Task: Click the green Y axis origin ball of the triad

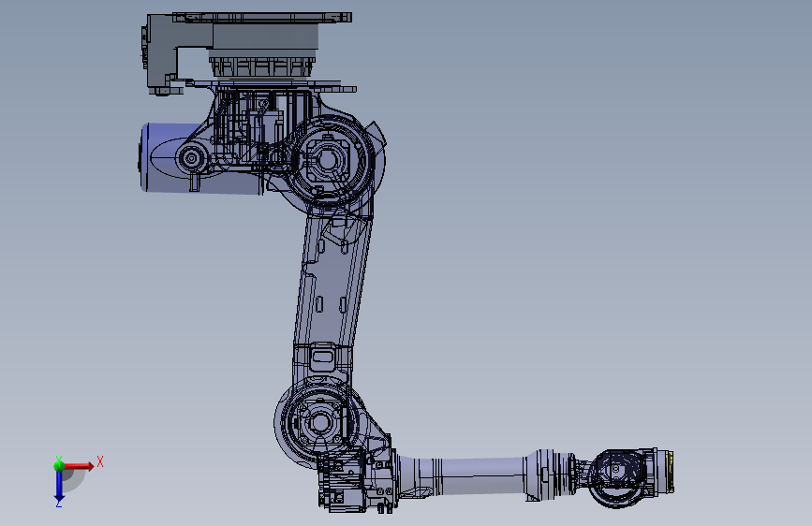Action: tap(59, 465)
